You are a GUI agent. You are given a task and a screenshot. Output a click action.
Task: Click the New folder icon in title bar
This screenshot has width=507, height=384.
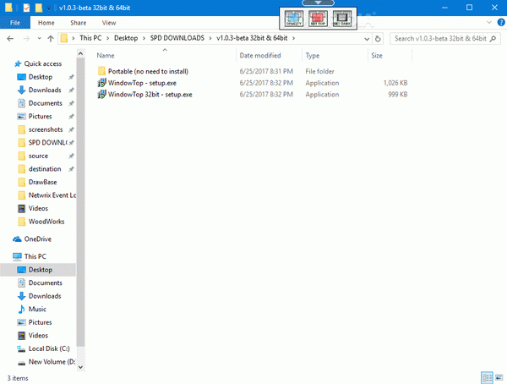39,8
